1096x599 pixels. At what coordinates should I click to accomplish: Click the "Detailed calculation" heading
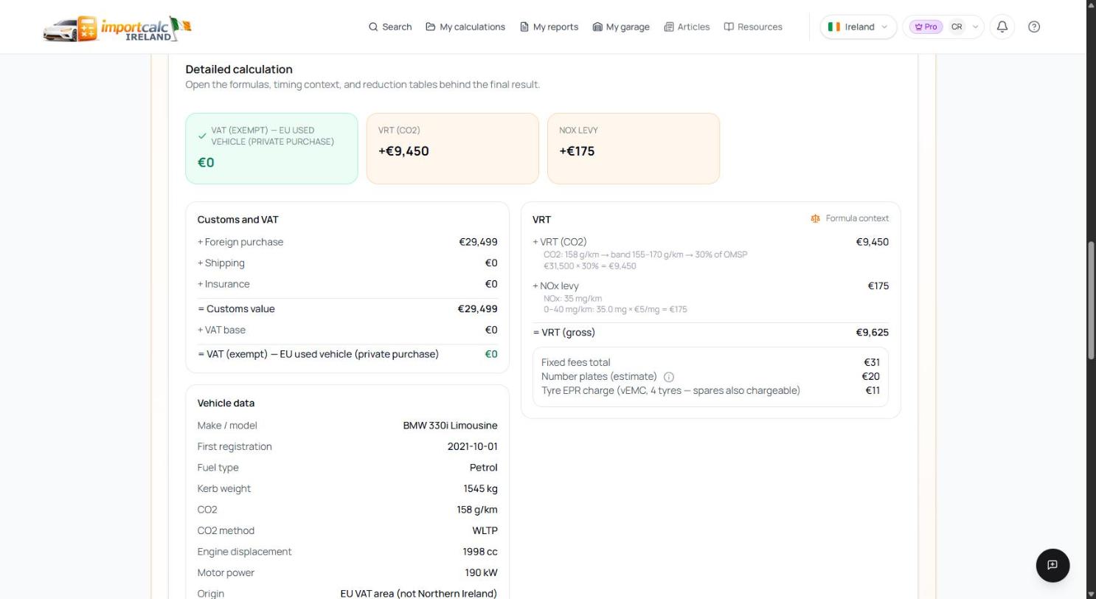239,69
